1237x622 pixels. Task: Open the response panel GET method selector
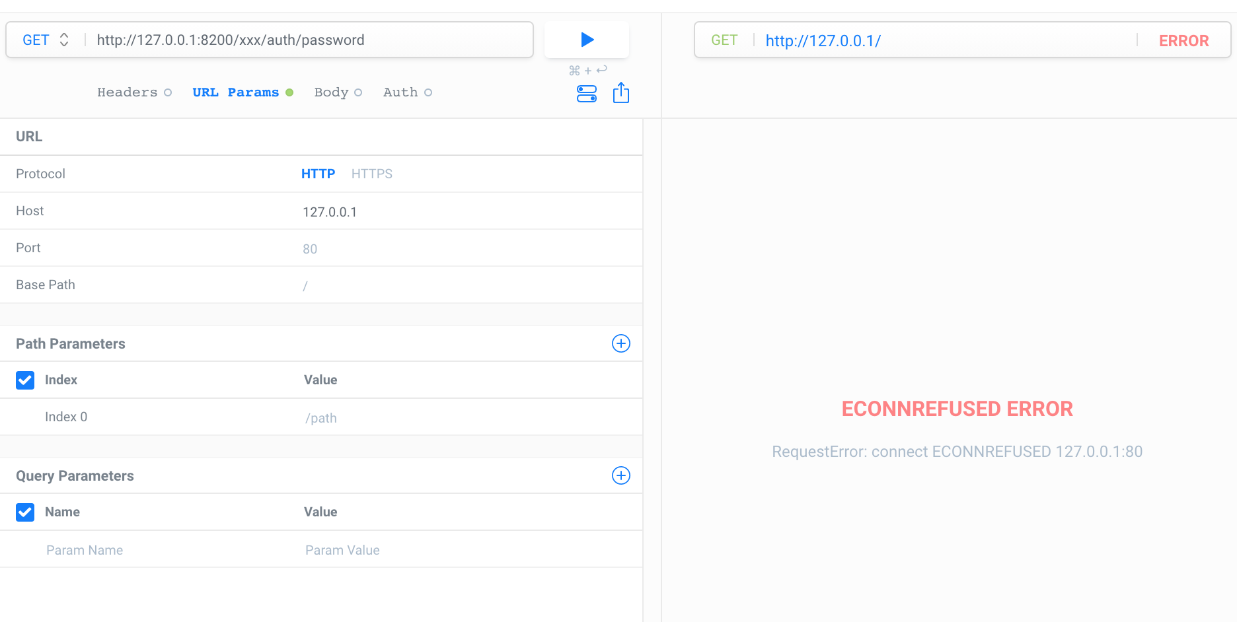tap(725, 40)
